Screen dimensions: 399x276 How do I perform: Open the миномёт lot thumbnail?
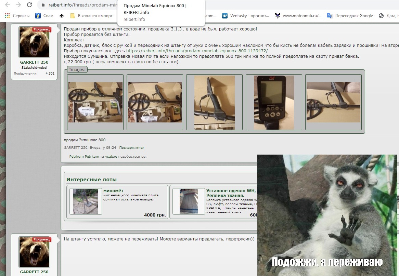click(86, 201)
